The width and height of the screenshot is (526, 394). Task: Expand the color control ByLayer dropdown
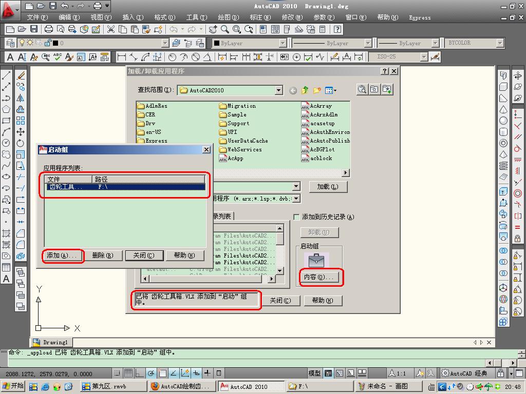(283, 43)
